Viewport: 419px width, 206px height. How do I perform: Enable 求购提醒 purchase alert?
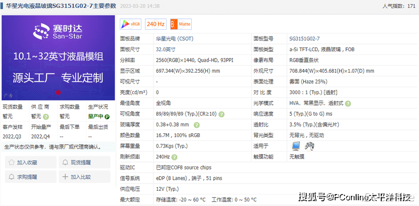click(31, 177)
